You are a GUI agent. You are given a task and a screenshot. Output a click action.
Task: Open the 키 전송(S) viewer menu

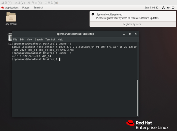click(x=35, y=3)
